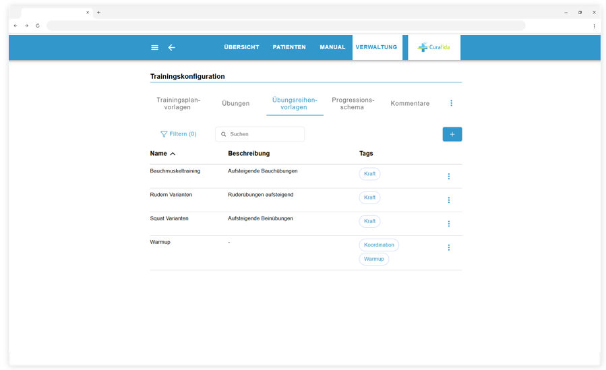Open Warmup row options menu
The height and width of the screenshot is (370, 606).
449,247
